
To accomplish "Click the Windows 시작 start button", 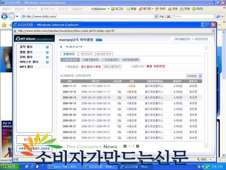I will click(9, 166).
